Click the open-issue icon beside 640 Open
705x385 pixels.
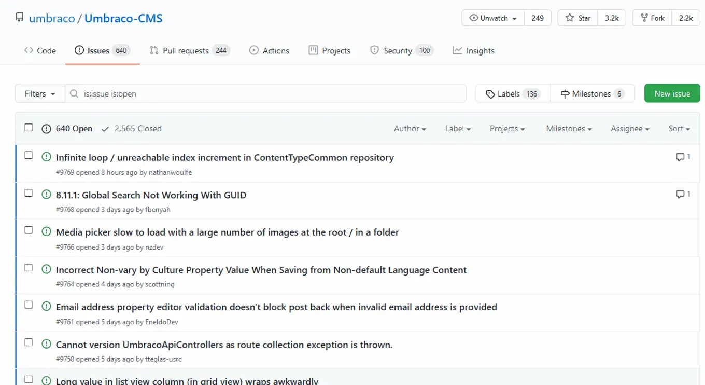(47, 129)
